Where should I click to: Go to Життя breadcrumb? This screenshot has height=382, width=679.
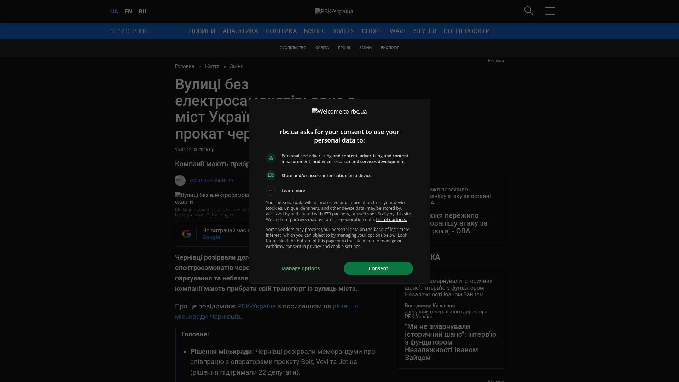[x=212, y=66]
